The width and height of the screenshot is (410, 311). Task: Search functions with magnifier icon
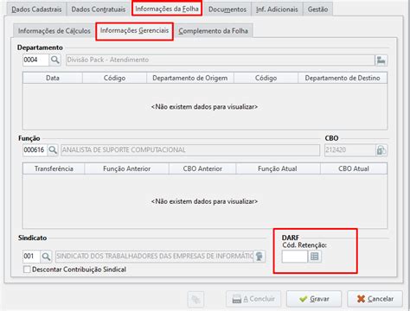pyautogui.click(x=53, y=150)
